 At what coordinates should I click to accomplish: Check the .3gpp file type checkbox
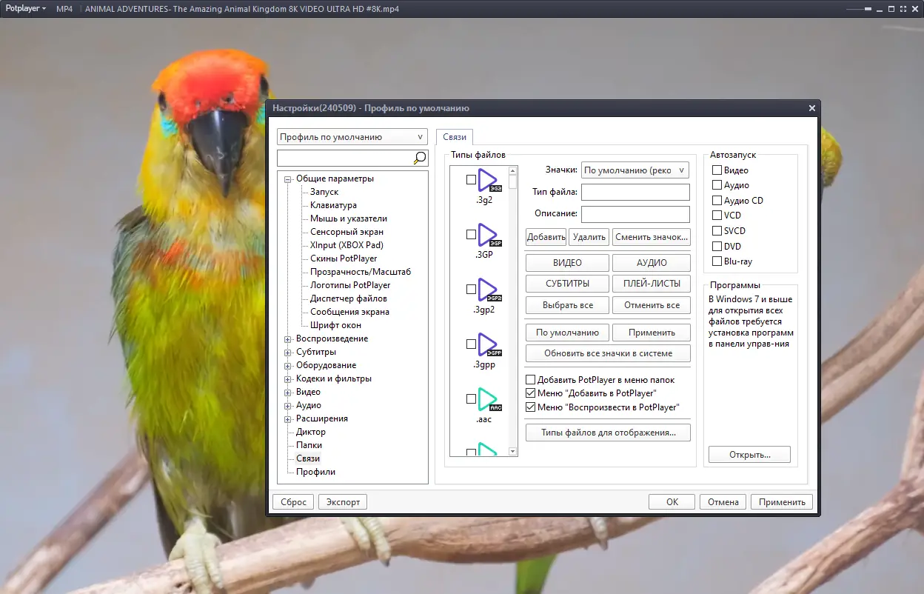pos(471,344)
